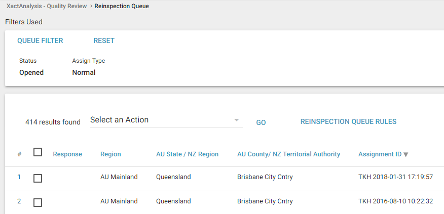Open the Queue Filter panel
The width and height of the screenshot is (444, 214).
pyautogui.click(x=40, y=41)
